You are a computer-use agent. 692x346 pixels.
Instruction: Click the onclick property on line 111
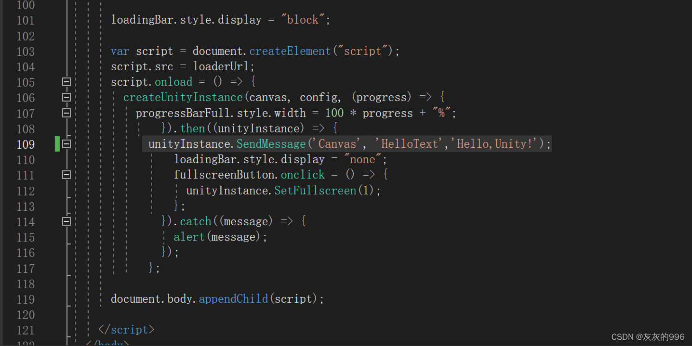[303, 175]
